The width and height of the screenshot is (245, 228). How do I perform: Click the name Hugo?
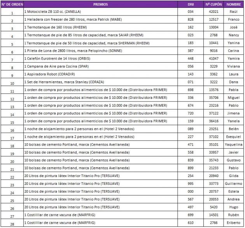click(233, 207)
